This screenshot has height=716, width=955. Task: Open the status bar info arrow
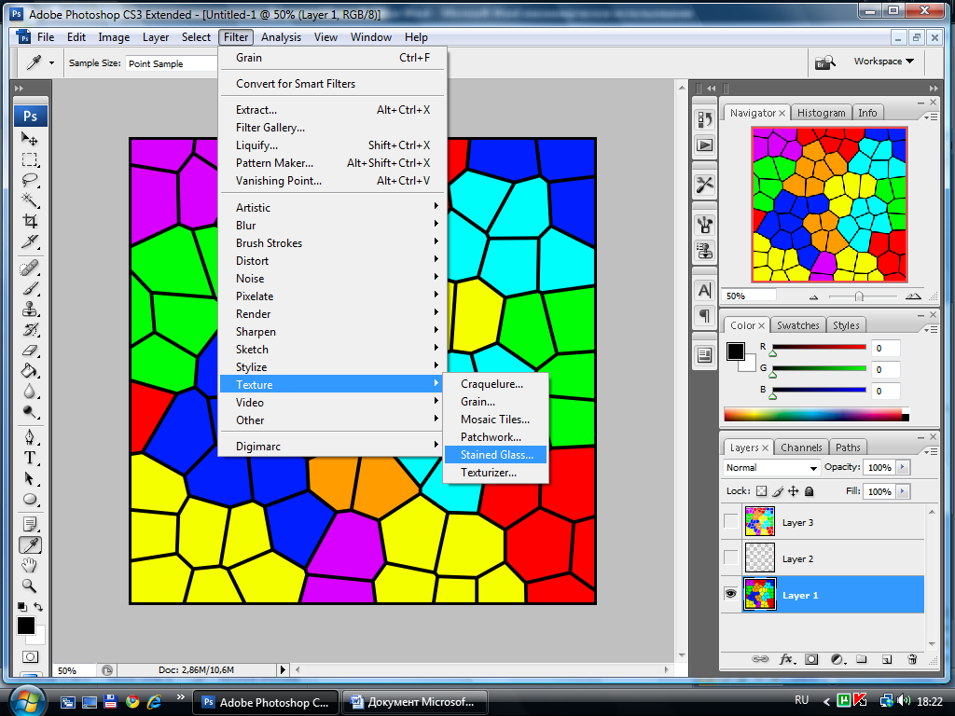283,669
